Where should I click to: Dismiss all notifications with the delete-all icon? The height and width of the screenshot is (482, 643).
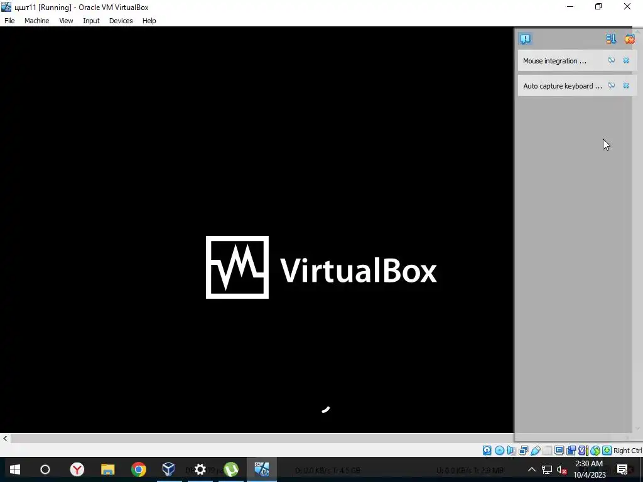tap(629, 39)
